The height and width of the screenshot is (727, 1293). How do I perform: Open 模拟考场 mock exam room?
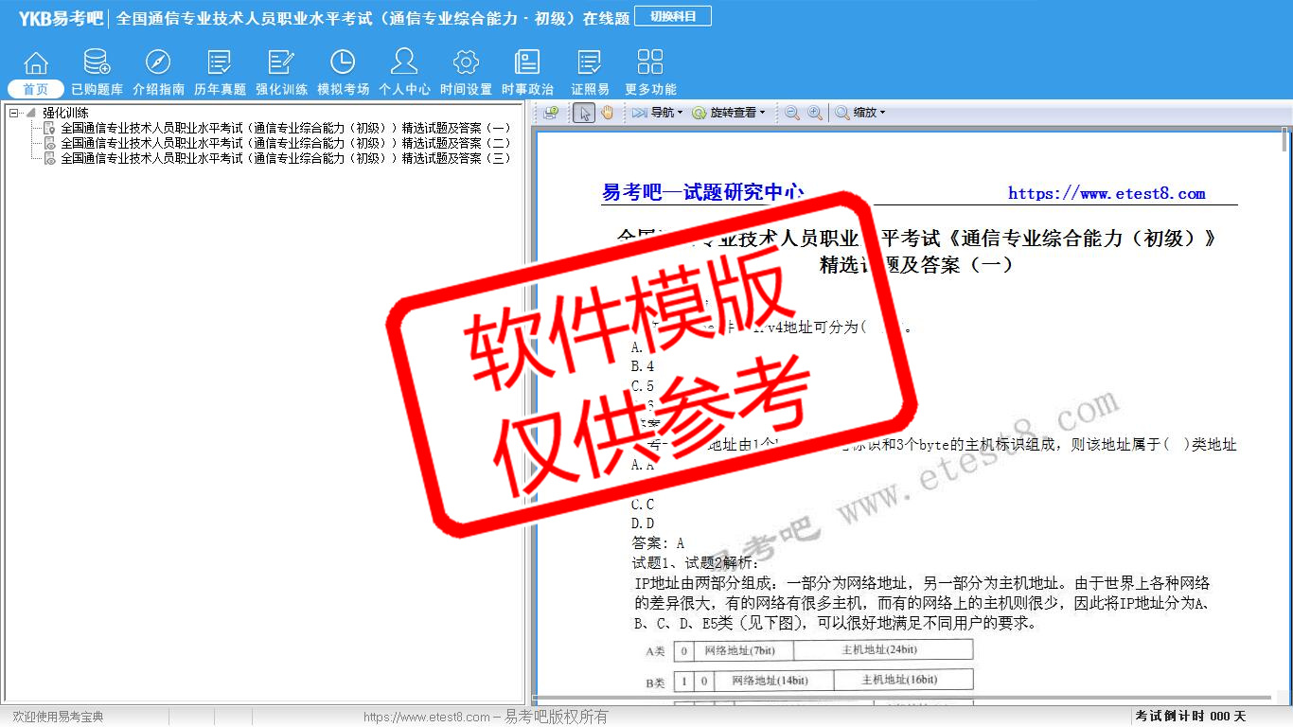coord(343,73)
